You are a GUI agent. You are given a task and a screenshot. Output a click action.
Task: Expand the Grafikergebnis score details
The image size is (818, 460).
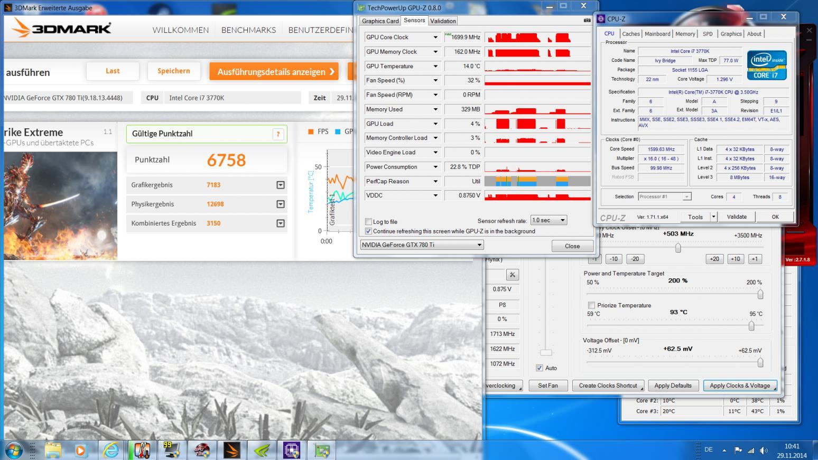point(281,185)
